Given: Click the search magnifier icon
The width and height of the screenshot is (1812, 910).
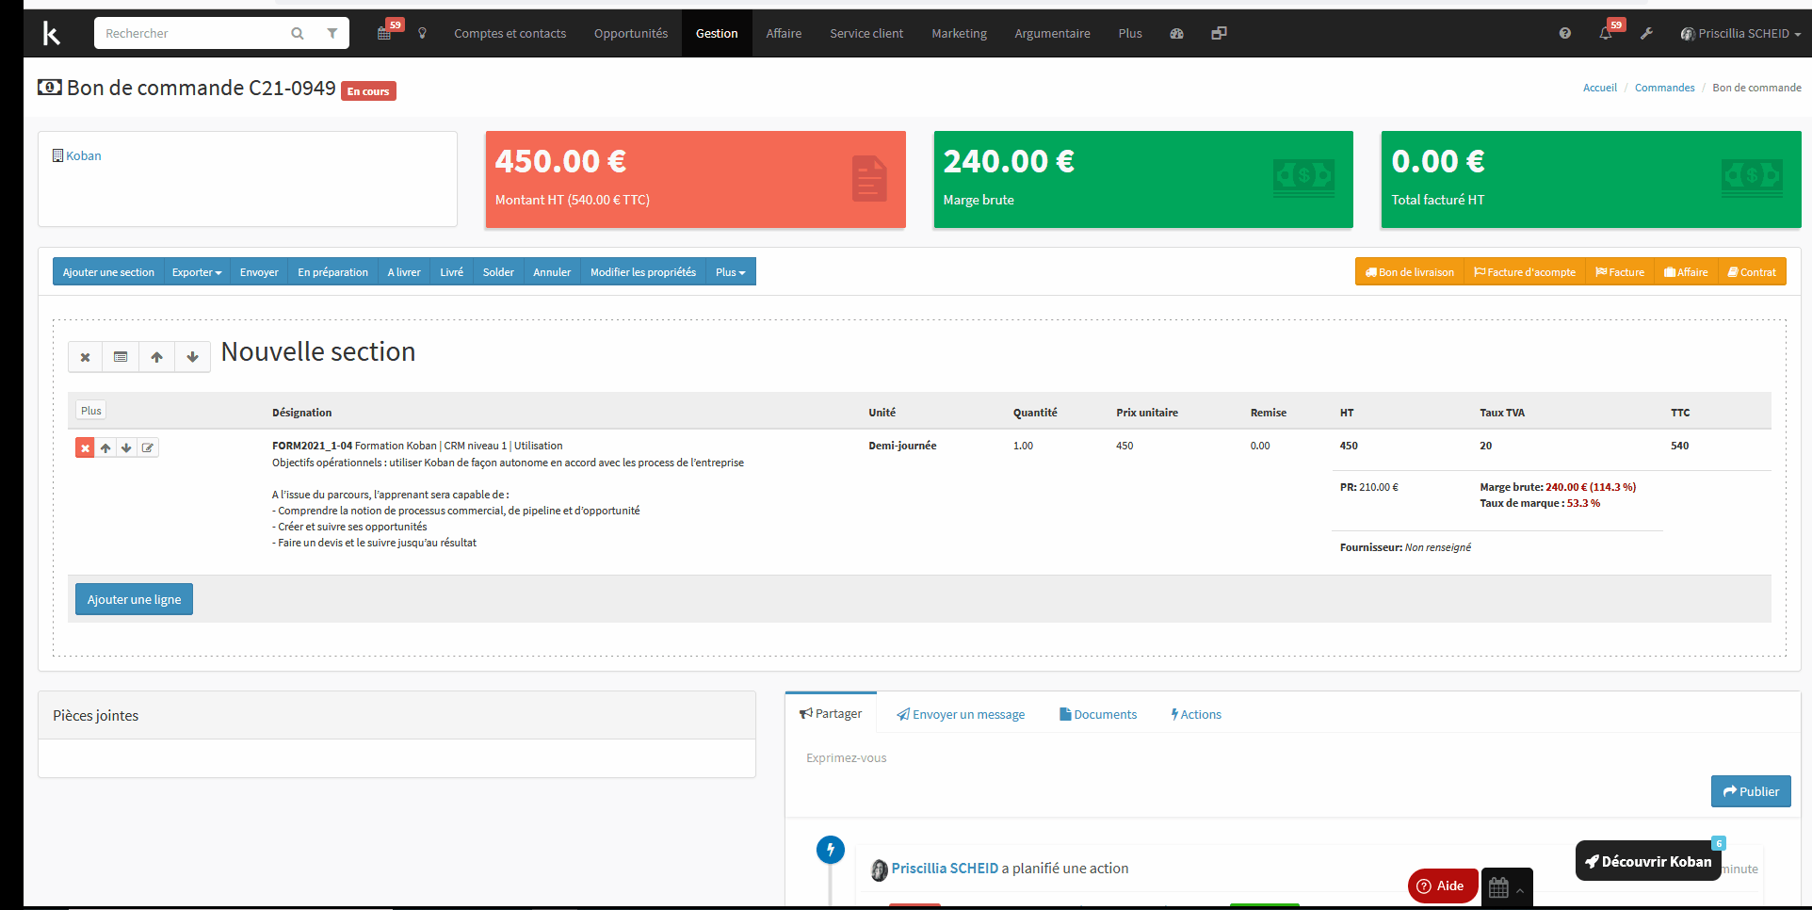Looking at the screenshot, I should [x=298, y=33].
